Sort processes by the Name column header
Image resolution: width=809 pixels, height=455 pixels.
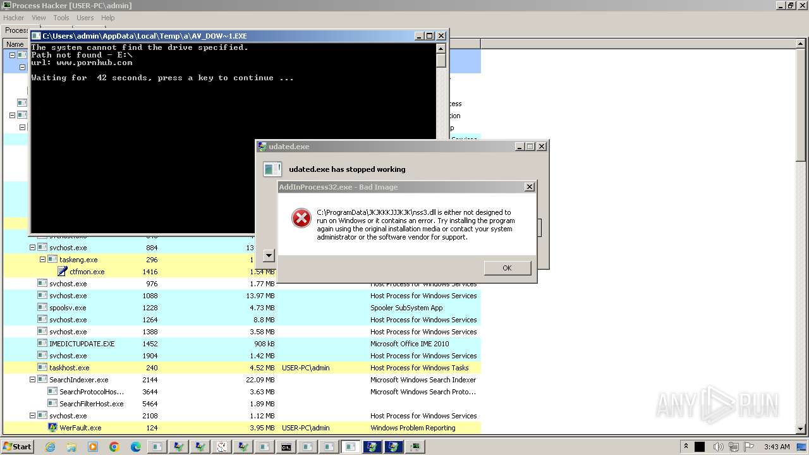pyautogui.click(x=15, y=44)
